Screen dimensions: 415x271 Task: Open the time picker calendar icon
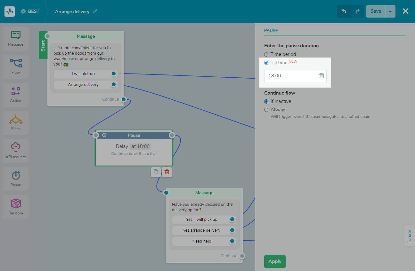(x=321, y=76)
